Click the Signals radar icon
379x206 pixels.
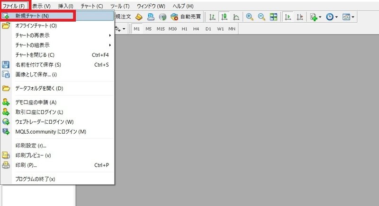[x=162, y=17]
